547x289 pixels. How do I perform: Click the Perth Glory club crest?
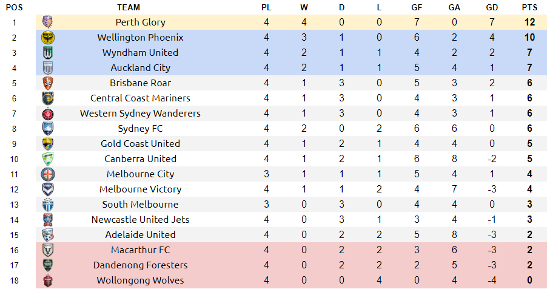tap(47, 22)
